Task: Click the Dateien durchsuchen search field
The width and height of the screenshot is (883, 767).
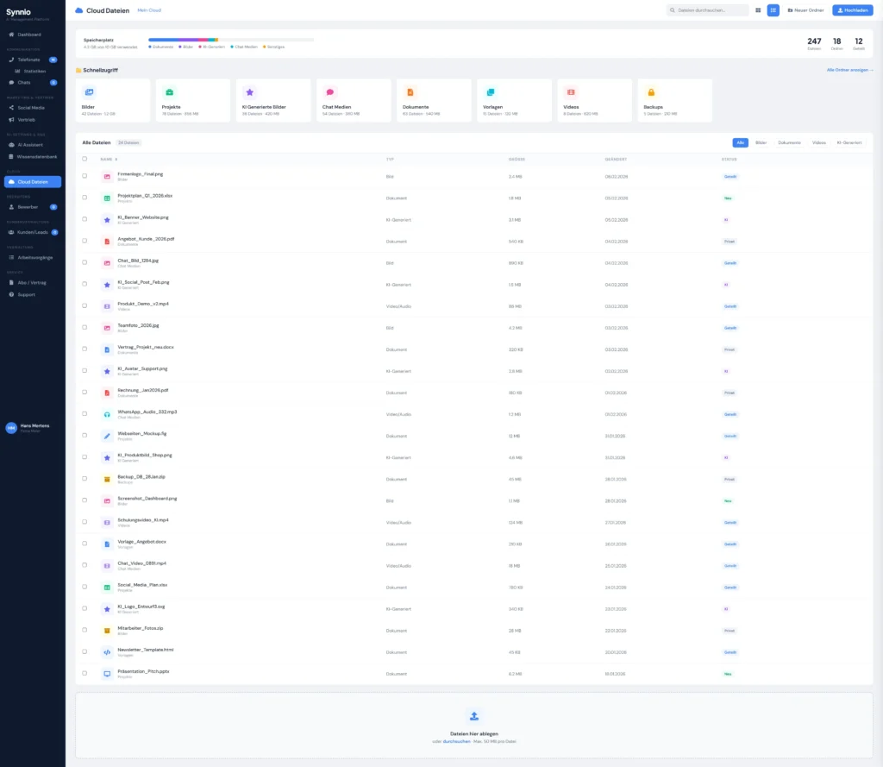Action: [x=708, y=10]
